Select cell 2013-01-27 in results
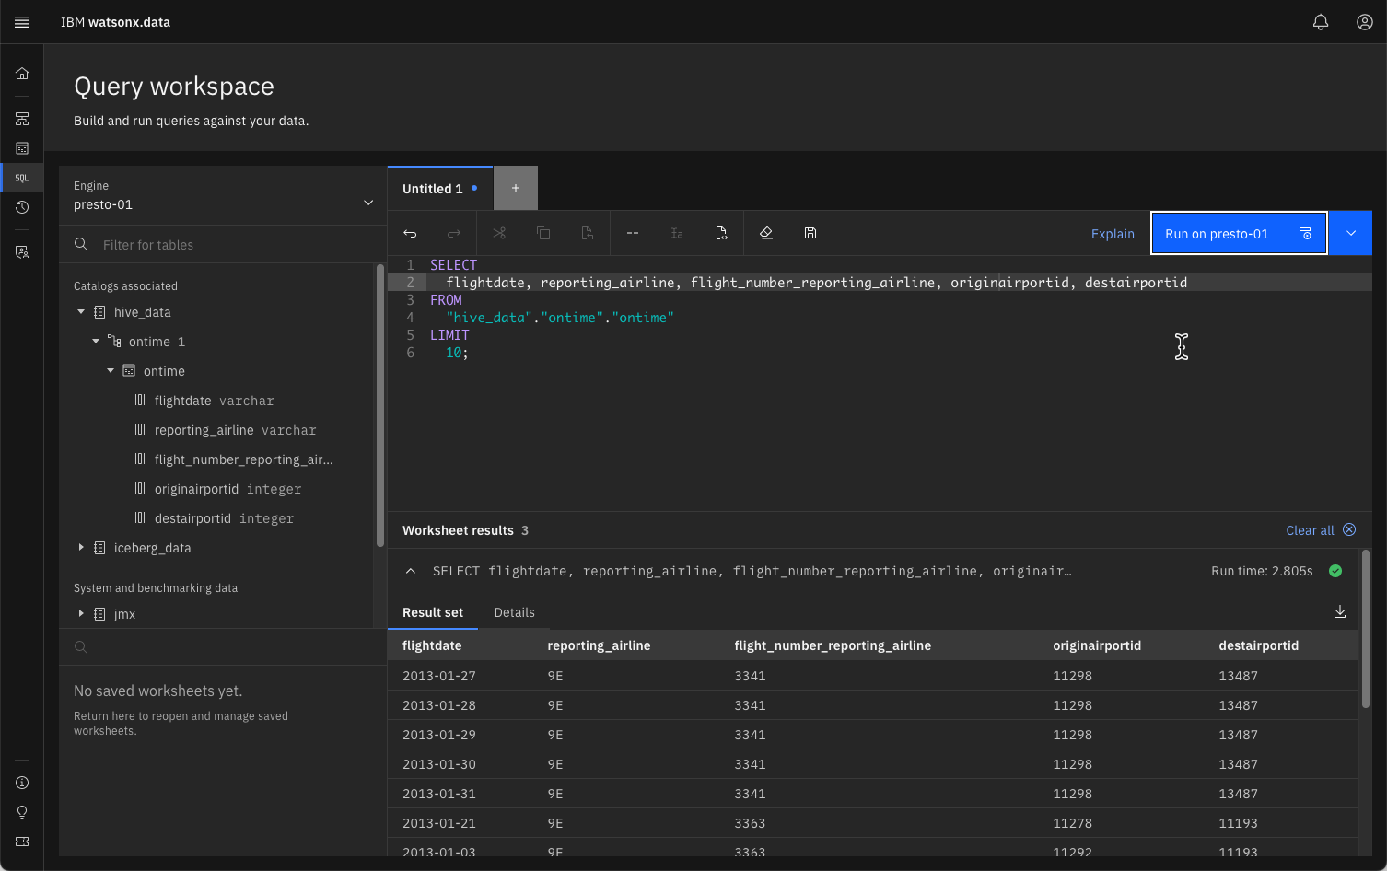The width and height of the screenshot is (1387, 871). [439, 676]
